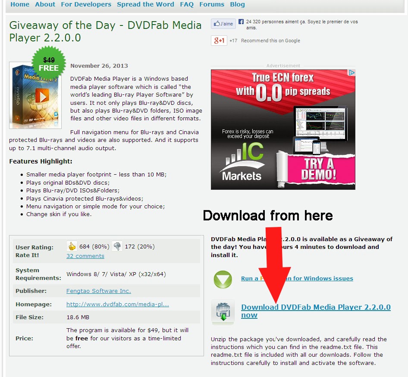The width and height of the screenshot is (408, 377).
Task: Click Windows 8/ 7/ Vista/ XP requirements text
Action: [x=116, y=274]
